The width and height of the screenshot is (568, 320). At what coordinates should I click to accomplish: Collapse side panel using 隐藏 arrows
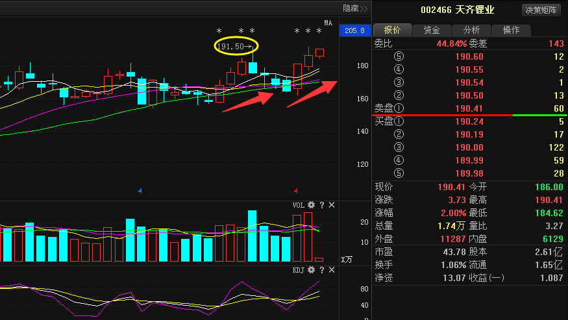[x=355, y=8]
